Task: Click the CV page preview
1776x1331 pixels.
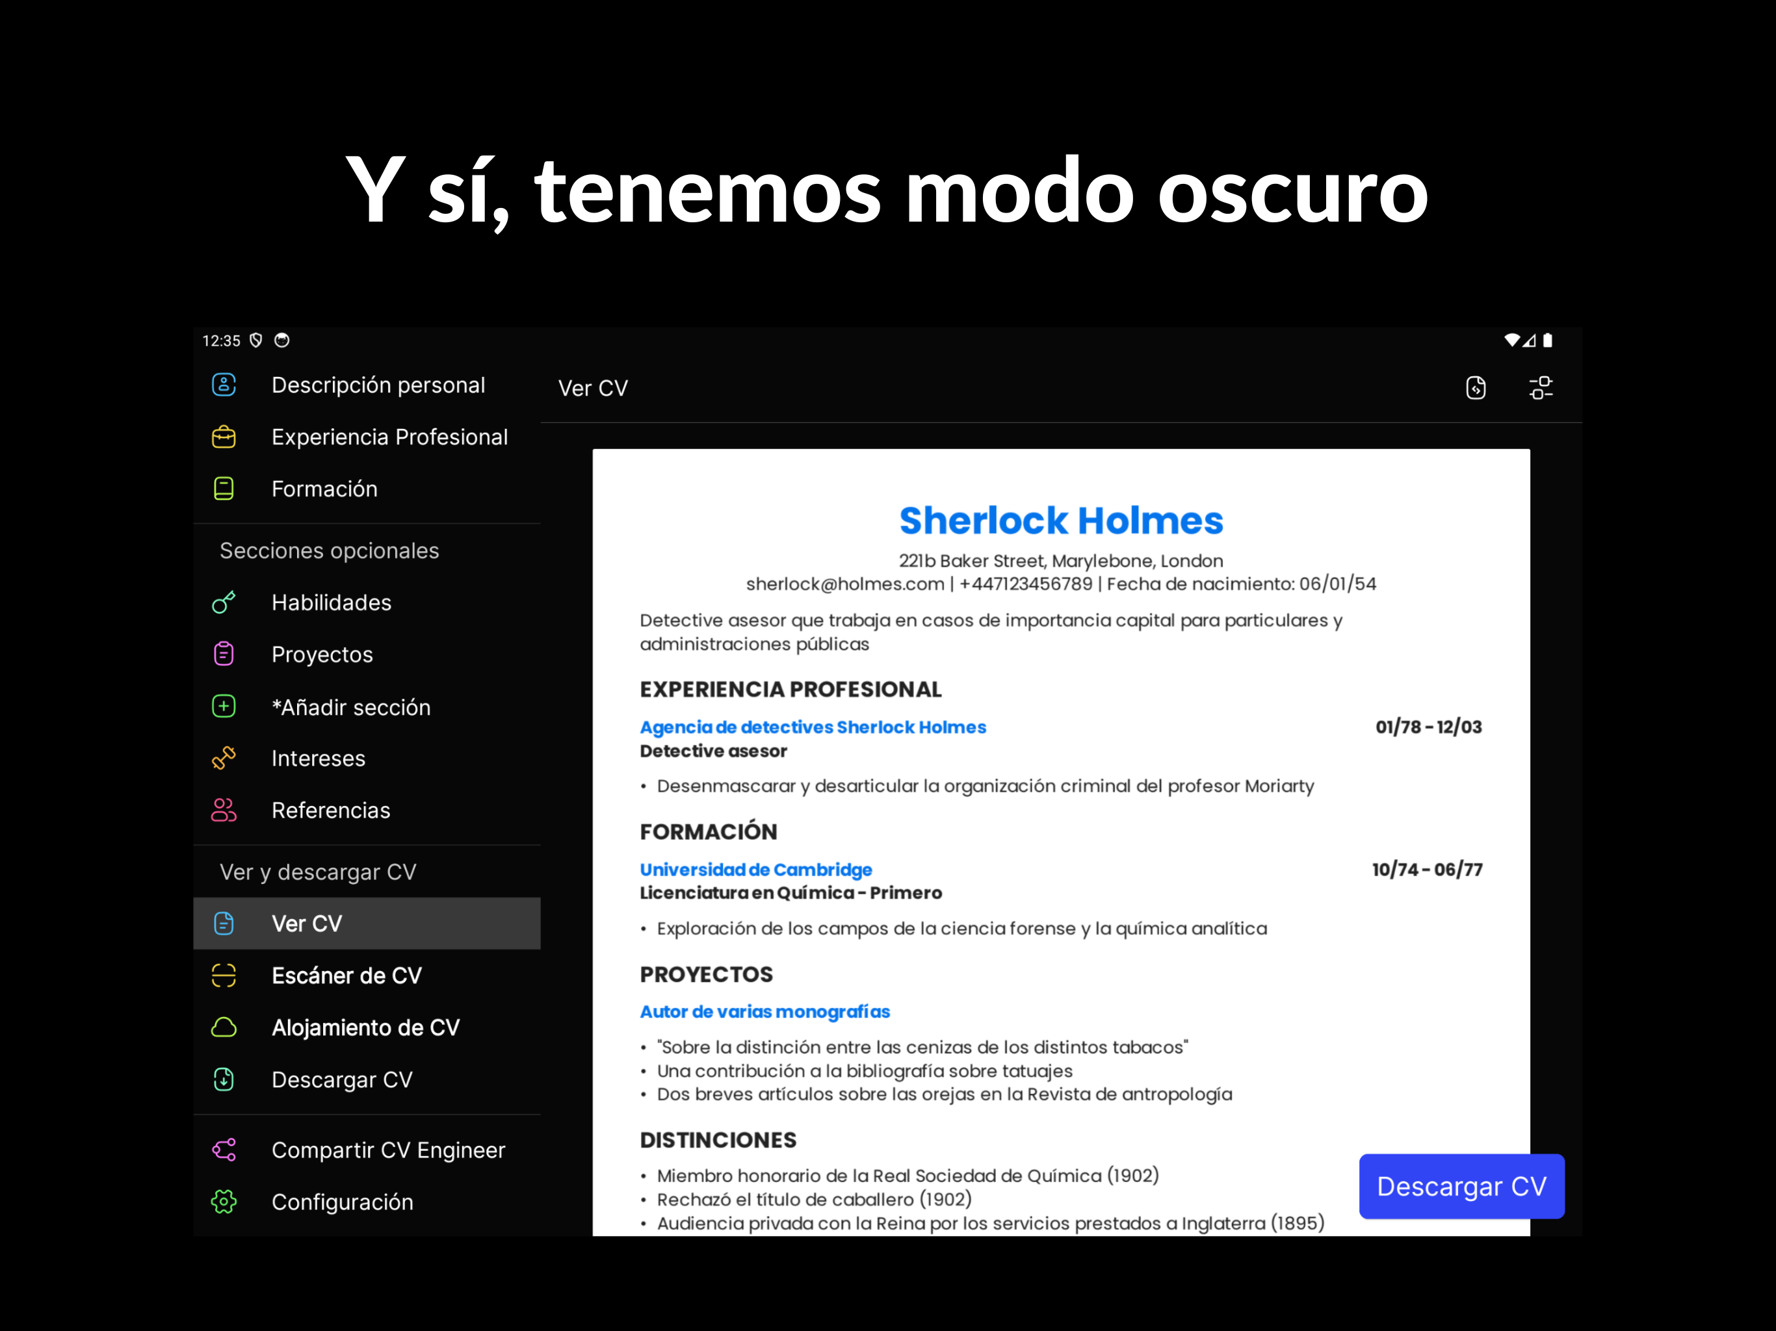Action: click(x=1061, y=842)
